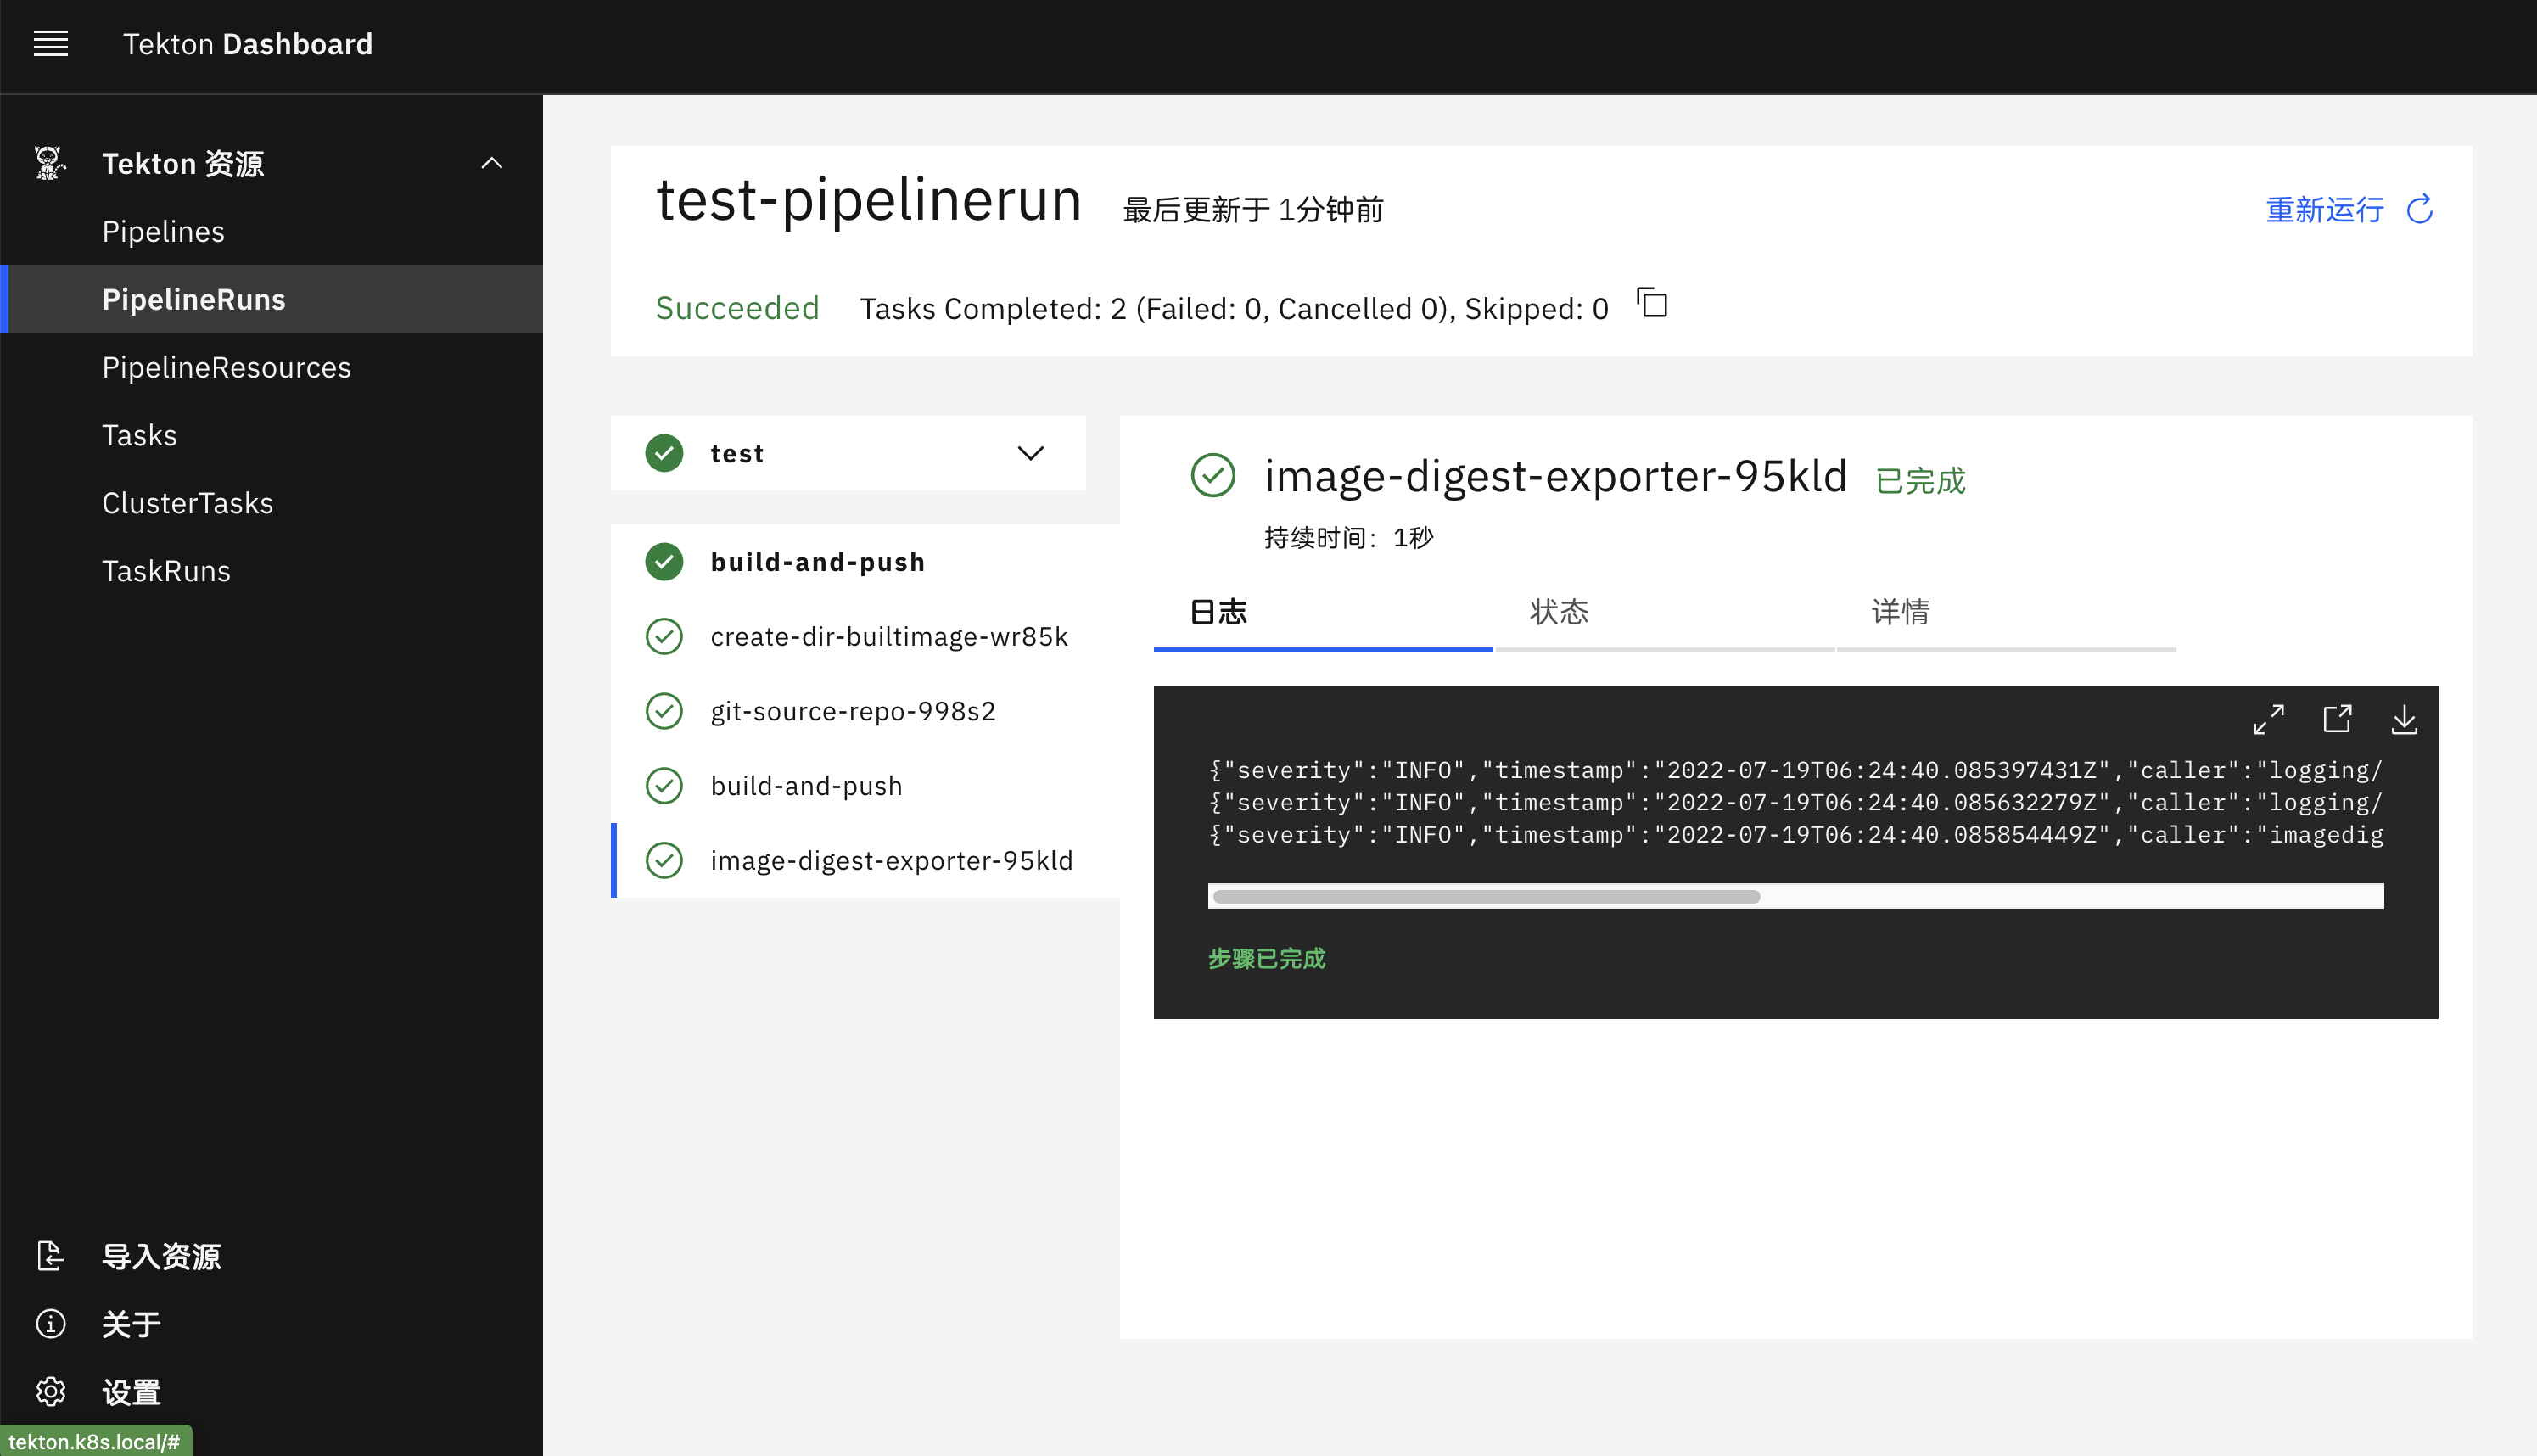
Task: Click the log horizontal scrollbar thumb
Action: coord(1486,896)
